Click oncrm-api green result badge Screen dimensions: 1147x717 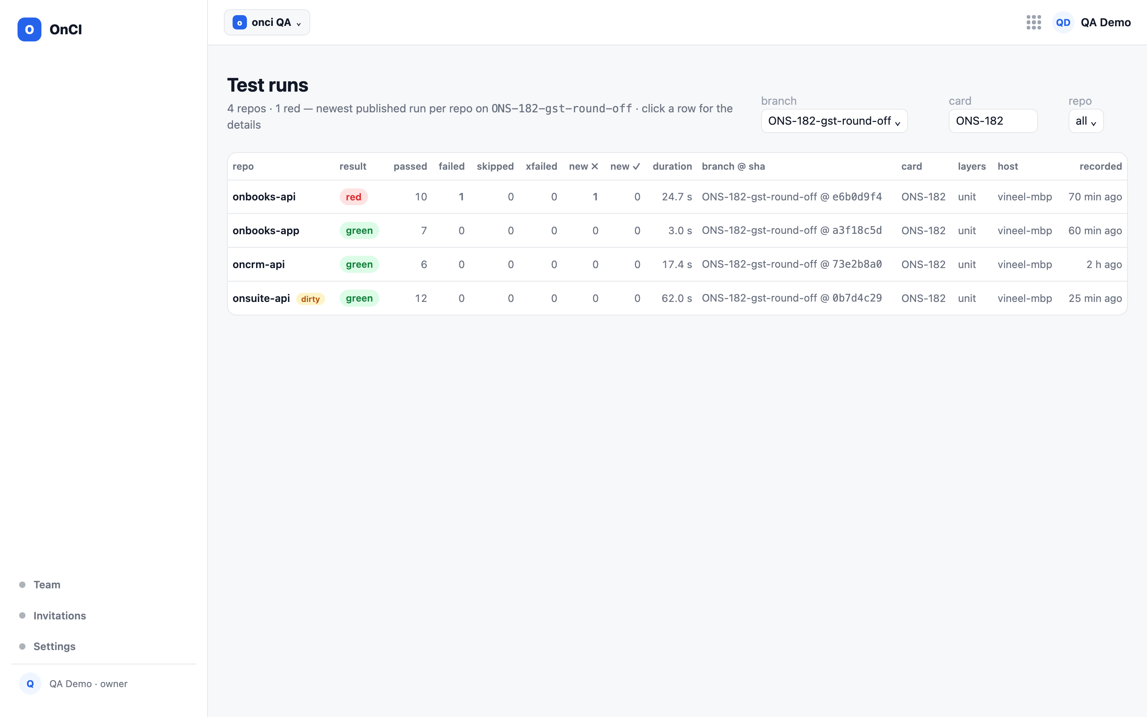[x=359, y=264]
